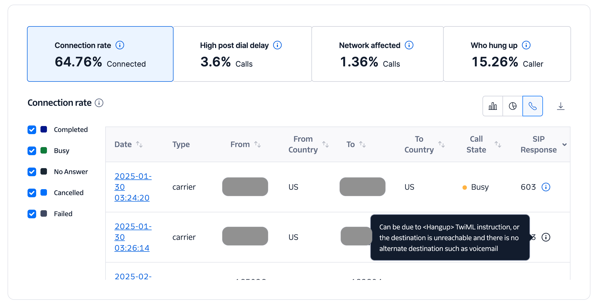Toggle the Failed filter off

[x=32, y=214]
